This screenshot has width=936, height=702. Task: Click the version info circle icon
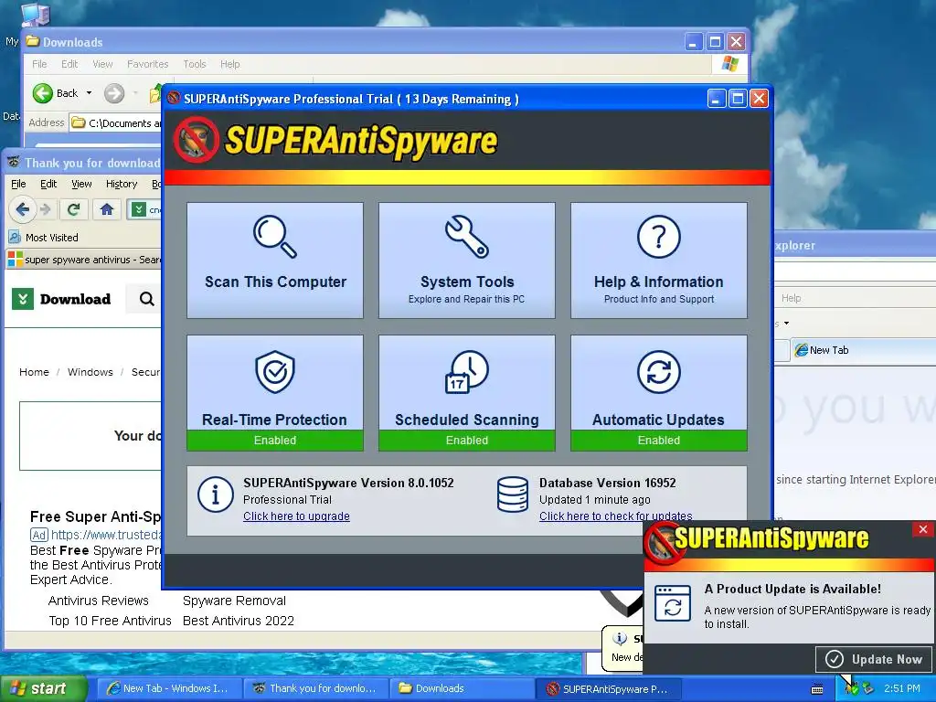coord(216,495)
